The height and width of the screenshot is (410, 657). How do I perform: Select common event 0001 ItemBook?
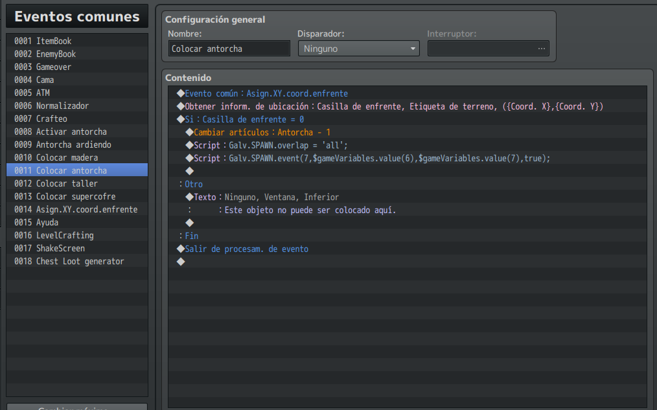tap(77, 41)
